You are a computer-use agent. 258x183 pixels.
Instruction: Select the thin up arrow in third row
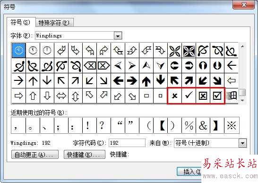click(x=33, y=80)
